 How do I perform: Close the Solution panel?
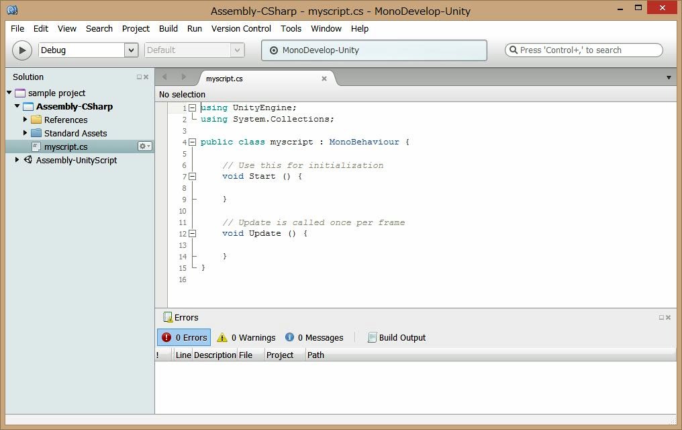pos(146,77)
